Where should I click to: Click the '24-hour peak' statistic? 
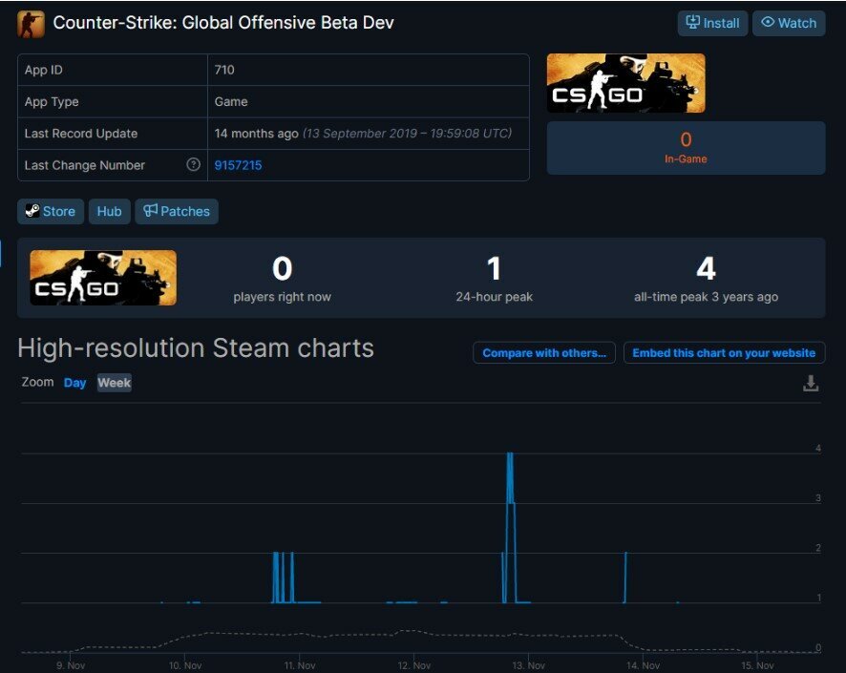click(494, 279)
